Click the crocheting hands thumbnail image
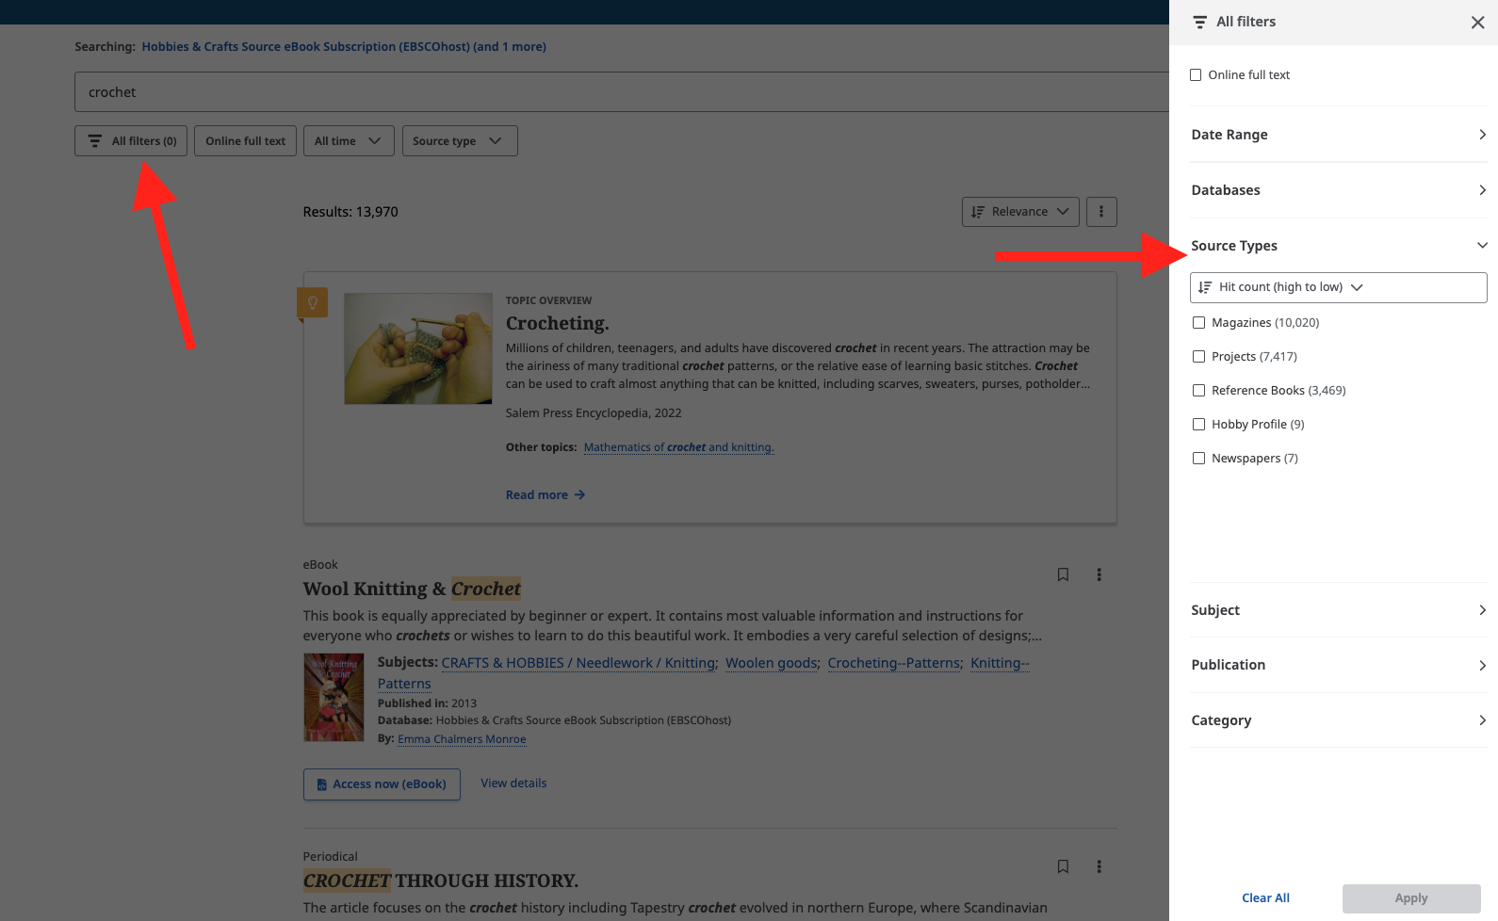 click(418, 348)
